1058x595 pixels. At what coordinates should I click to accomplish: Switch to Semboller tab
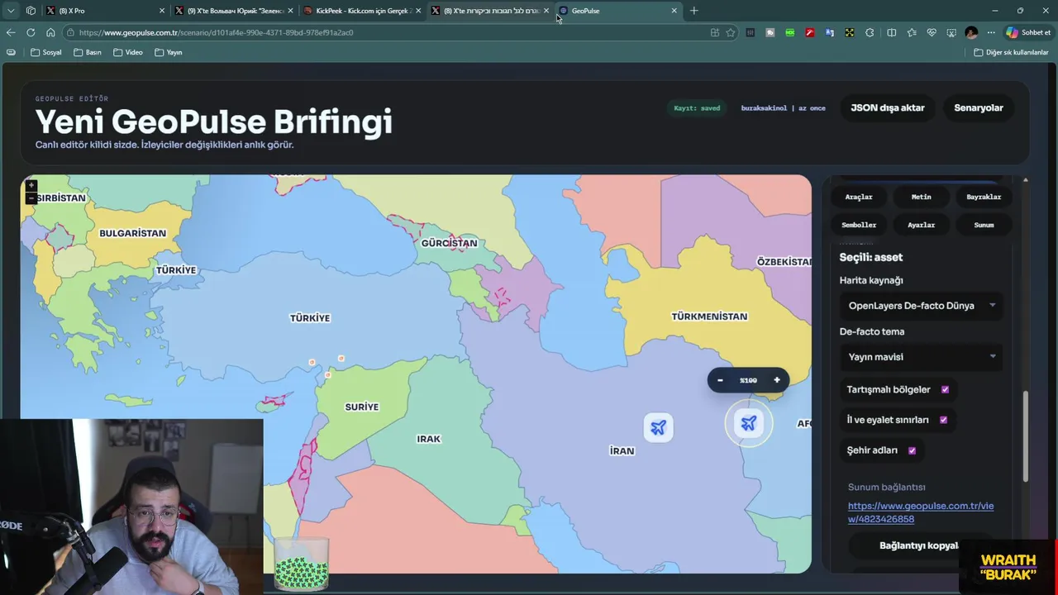[859, 225]
